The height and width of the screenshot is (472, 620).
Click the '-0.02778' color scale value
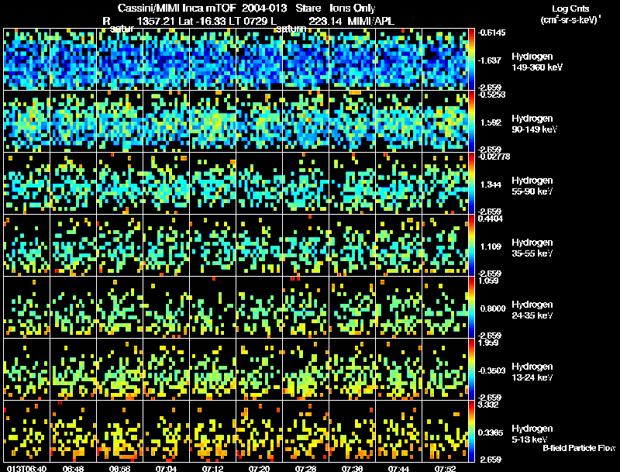click(x=494, y=157)
